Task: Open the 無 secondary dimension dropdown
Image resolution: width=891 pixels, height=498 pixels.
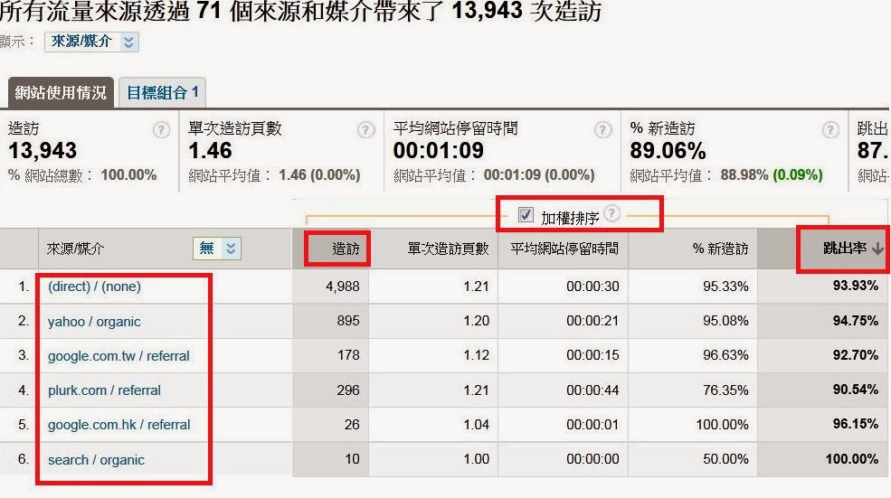Action: click(217, 249)
